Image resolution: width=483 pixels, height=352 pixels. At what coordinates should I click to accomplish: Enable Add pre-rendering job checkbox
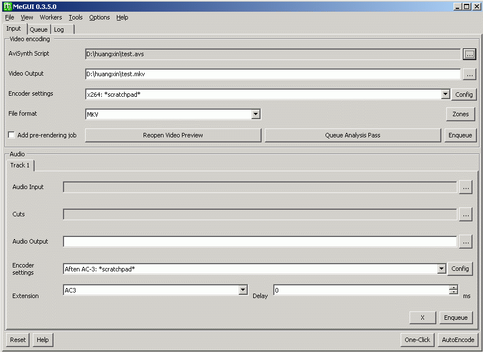(12, 135)
